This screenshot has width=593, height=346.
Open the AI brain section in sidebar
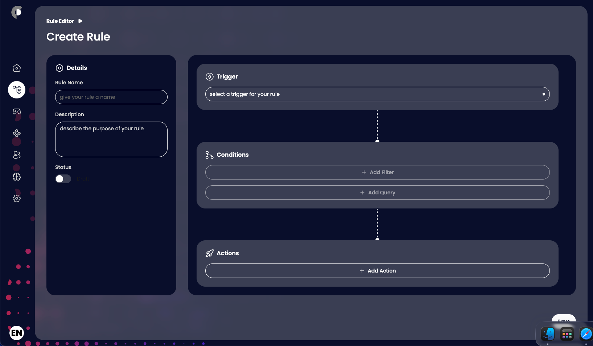pos(16,177)
